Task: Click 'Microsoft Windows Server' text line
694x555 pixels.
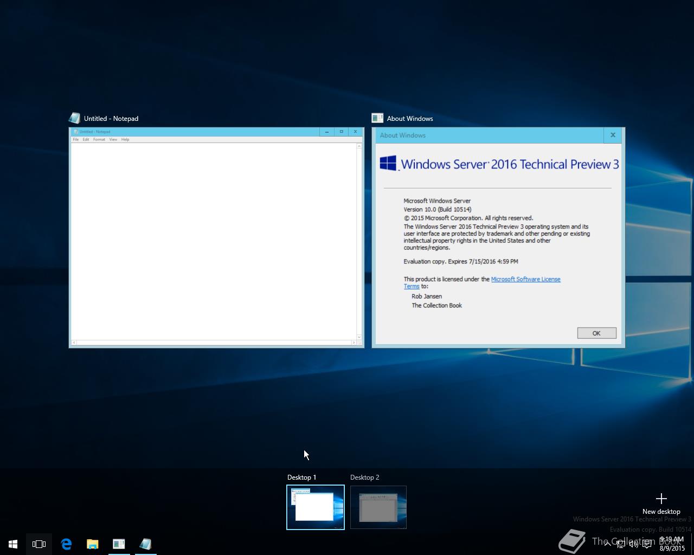Action: [437, 201]
